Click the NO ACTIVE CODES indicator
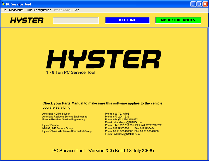Viewport: 209px width, 161px height. point(178,20)
